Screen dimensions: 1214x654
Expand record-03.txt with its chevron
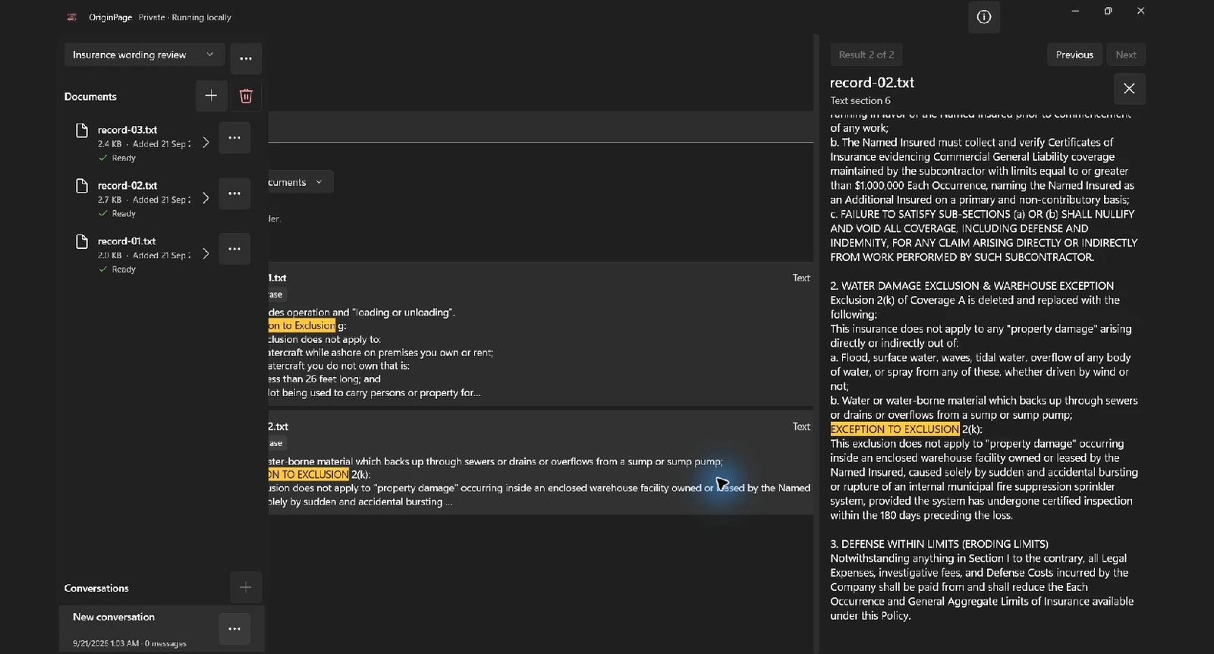(206, 143)
